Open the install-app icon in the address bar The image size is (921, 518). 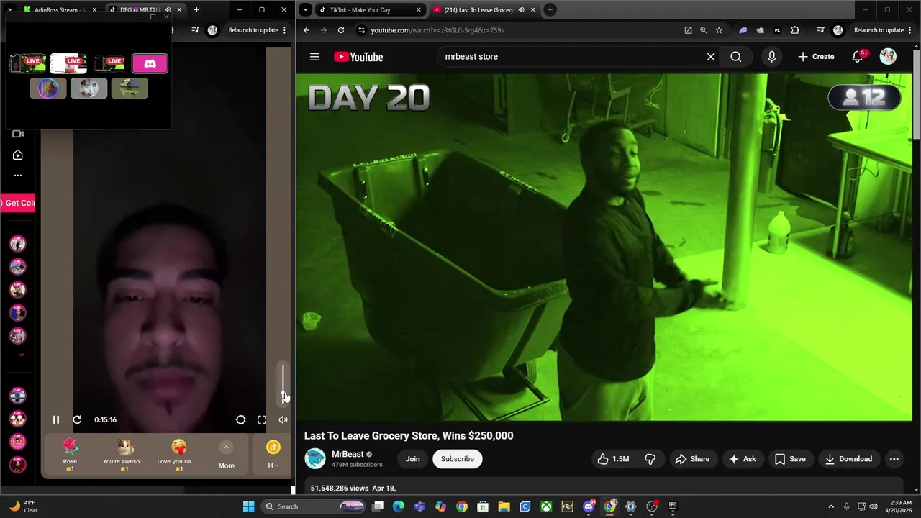pyautogui.click(x=688, y=30)
